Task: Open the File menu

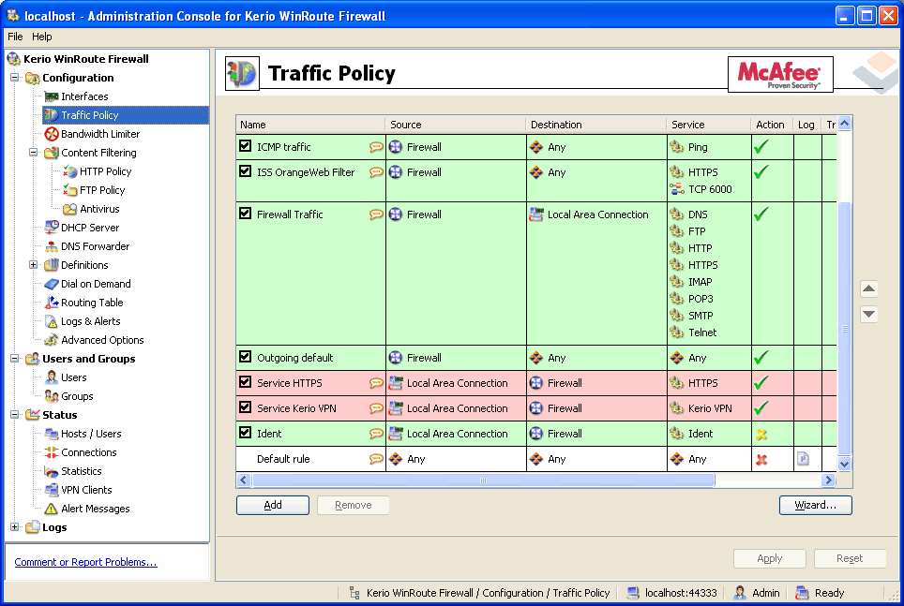Action: click(15, 37)
